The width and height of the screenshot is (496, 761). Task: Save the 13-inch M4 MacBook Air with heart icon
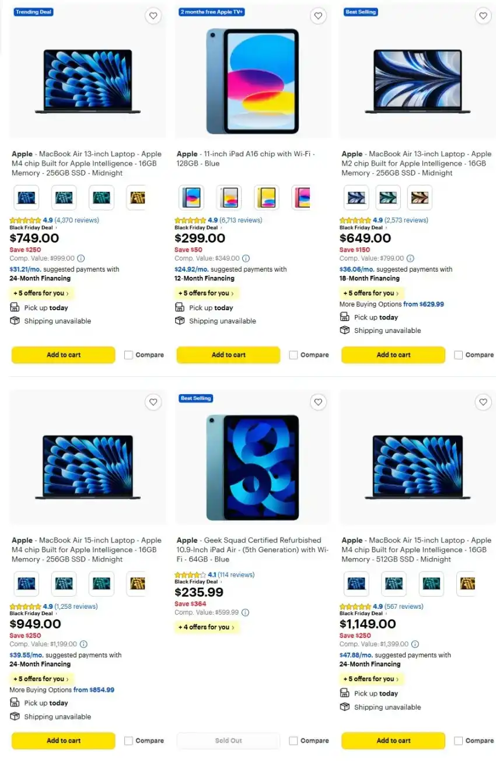[153, 16]
